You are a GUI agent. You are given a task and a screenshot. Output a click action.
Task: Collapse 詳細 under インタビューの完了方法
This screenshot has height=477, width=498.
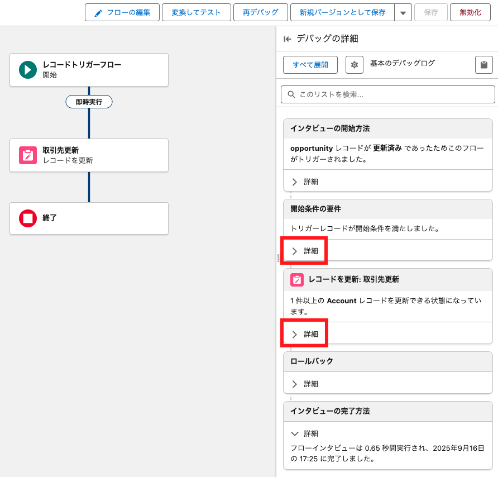click(x=305, y=433)
